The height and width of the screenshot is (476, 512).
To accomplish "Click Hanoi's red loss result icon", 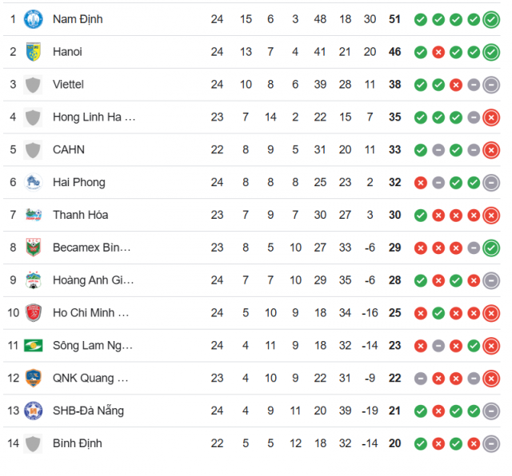I will (x=438, y=52).
